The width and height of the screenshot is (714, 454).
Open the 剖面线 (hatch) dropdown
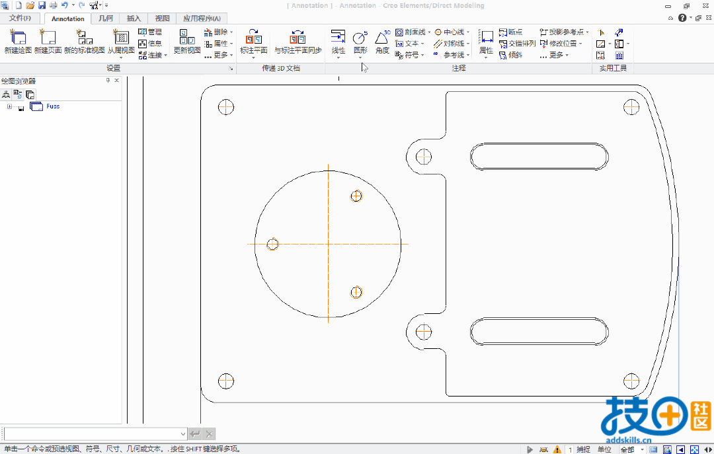(429, 32)
